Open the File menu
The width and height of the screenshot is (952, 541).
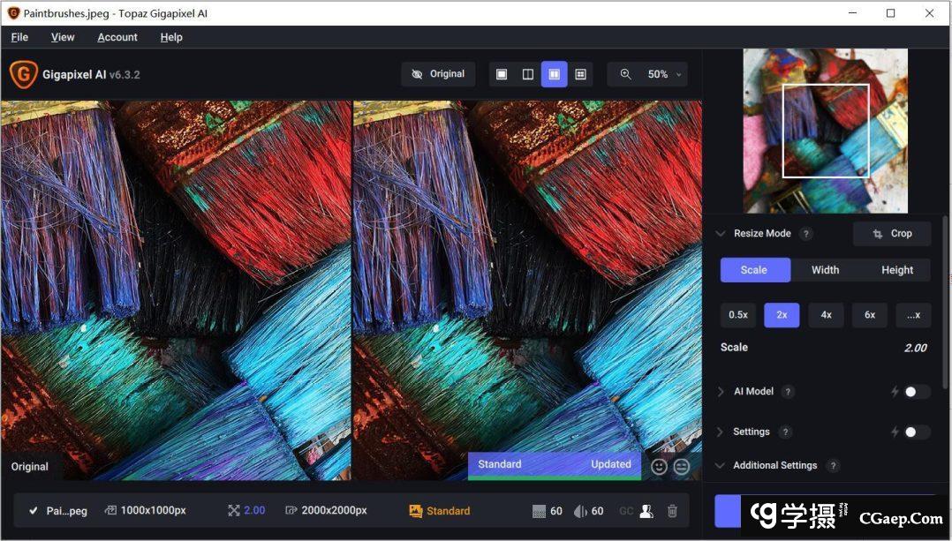19,37
